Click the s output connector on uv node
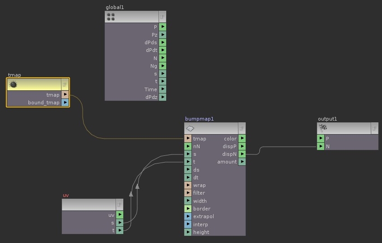 coord(120,223)
